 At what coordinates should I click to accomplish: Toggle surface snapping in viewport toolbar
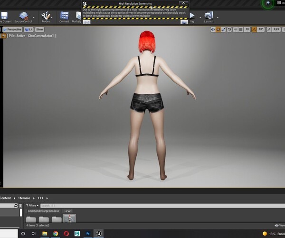click(x=236, y=30)
